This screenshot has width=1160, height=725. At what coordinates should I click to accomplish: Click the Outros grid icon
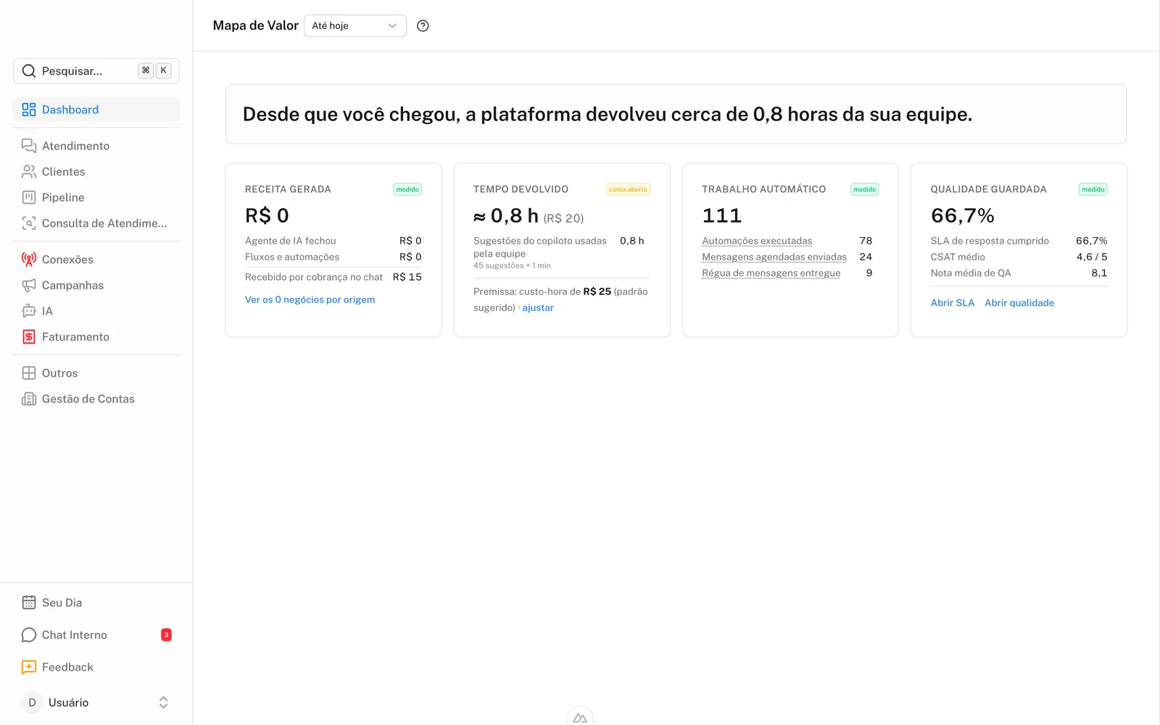pyautogui.click(x=29, y=373)
